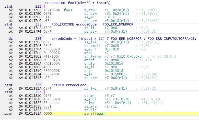Click opcode 7A01000A
This screenshot has width=199, height=120.
[x=52, y=63]
